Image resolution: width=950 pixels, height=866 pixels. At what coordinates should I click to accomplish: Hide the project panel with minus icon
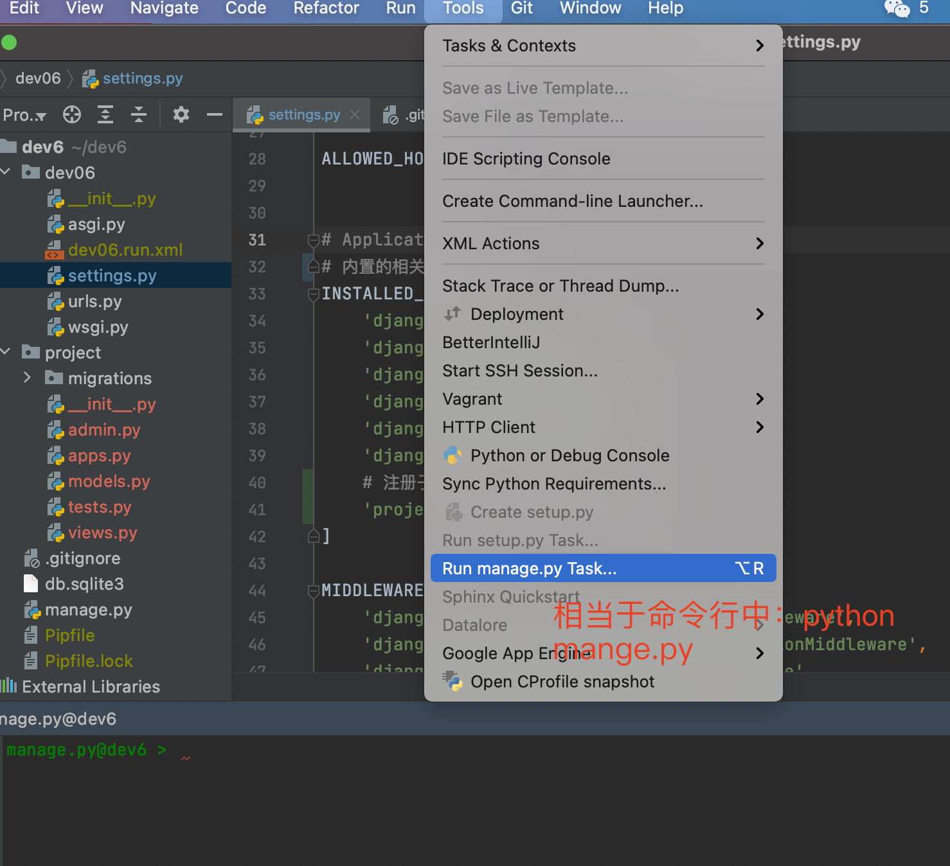point(215,115)
